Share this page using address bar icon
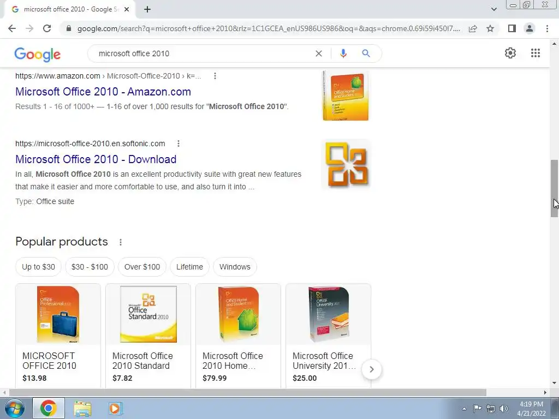 (x=473, y=28)
